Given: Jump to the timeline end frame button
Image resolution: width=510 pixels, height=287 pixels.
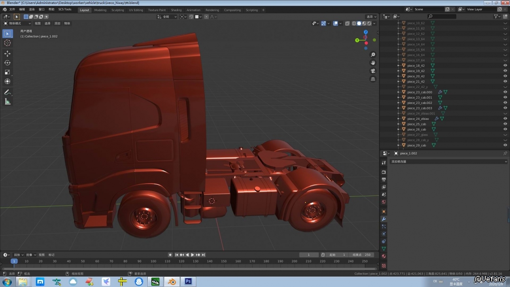Looking at the screenshot, I should (x=203, y=255).
